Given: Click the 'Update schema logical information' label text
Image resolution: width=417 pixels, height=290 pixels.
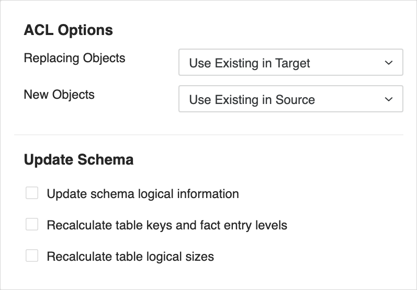Looking at the screenshot, I should click(142, 194).
